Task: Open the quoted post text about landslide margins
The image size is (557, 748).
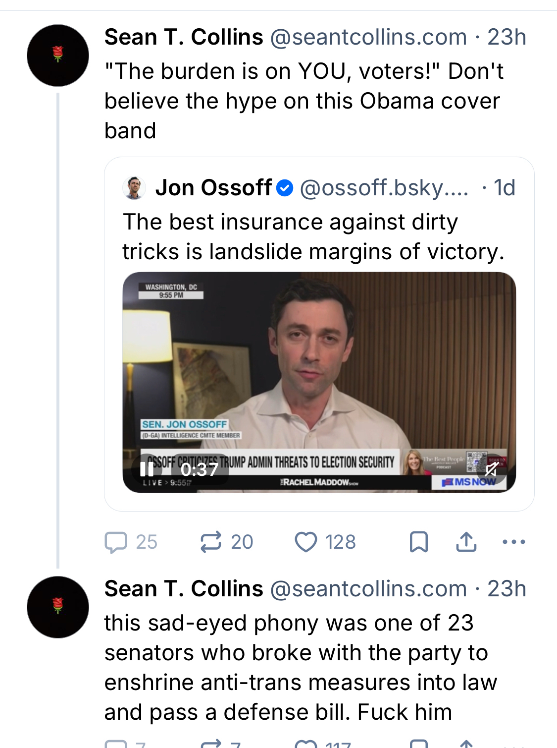Action: (313, 236)
